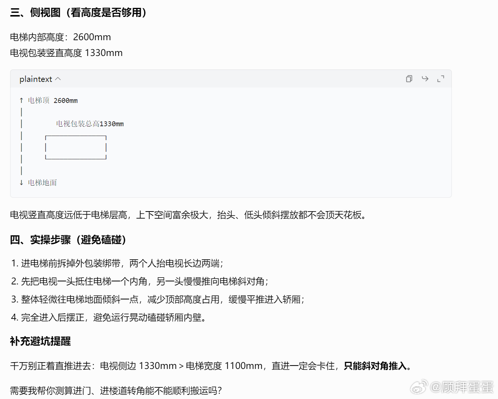Click the code label 电视包装总高1330mm
498x399 pixels.
pos(90,124)
